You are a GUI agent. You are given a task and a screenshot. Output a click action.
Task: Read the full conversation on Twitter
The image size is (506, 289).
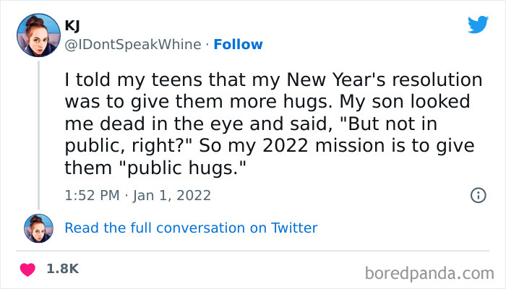point(191,228)
